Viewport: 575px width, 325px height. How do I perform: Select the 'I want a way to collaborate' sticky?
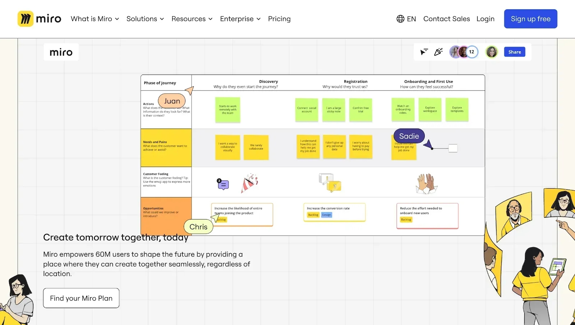[x=227, y=147]
